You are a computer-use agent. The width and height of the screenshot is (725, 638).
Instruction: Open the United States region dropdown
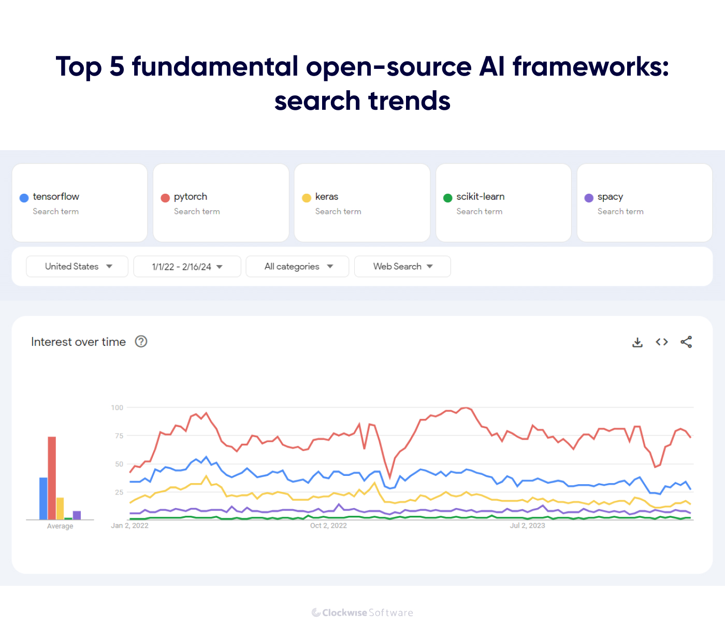[77, 266]
